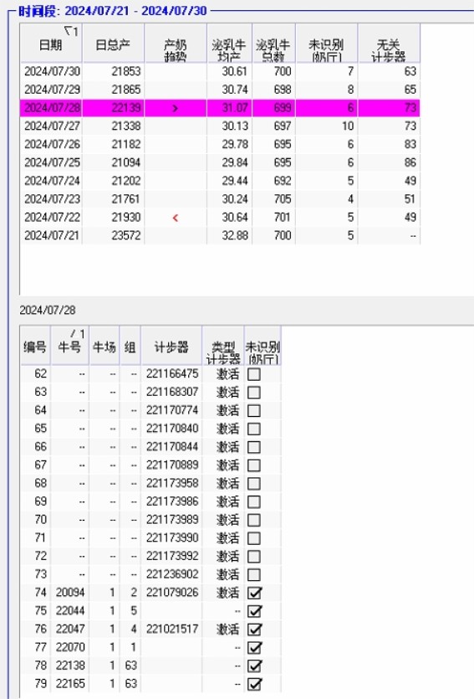Uncheck unidentified checkbox for cow 20094

(x=254, y=594)
